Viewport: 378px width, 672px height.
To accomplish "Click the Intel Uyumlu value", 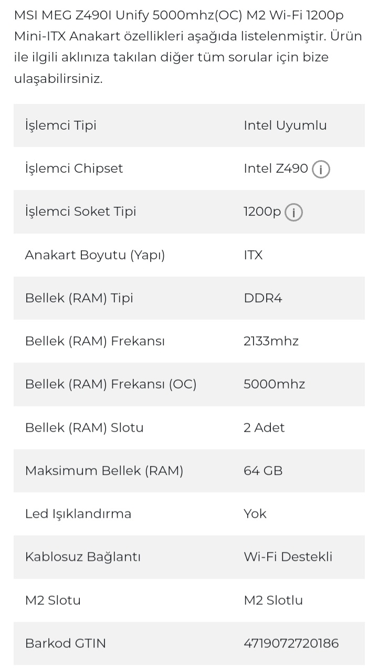I will tap(285, 125).
